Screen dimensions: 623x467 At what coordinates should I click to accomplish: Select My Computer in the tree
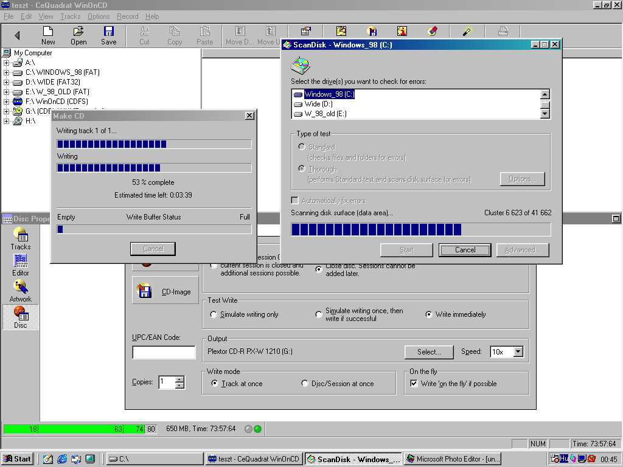33,53
